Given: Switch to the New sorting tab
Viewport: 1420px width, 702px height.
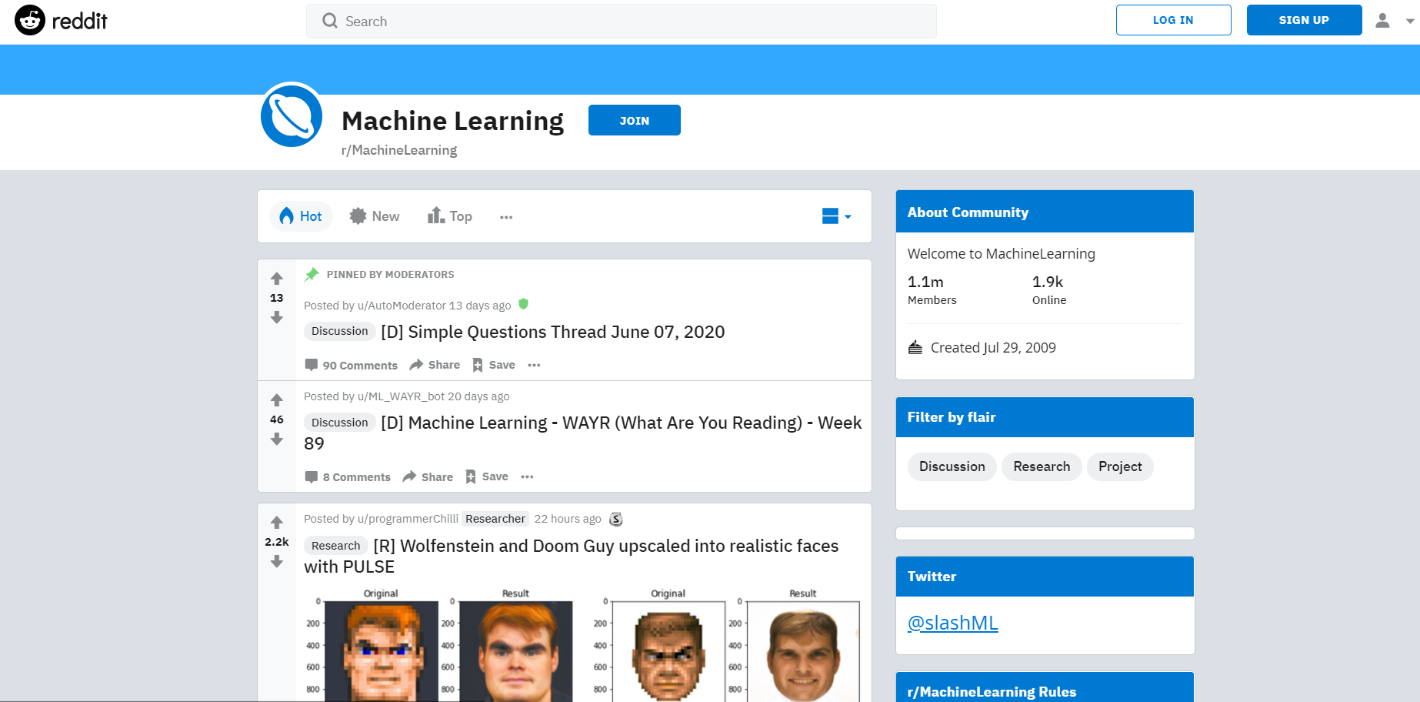Looking at the screenshot, I should pyautogui.click(x=375, y=216).
